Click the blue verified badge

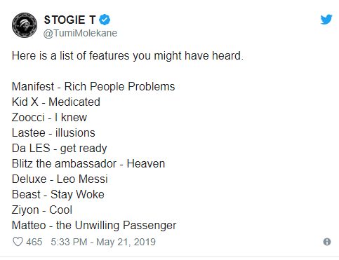point(105,20)
